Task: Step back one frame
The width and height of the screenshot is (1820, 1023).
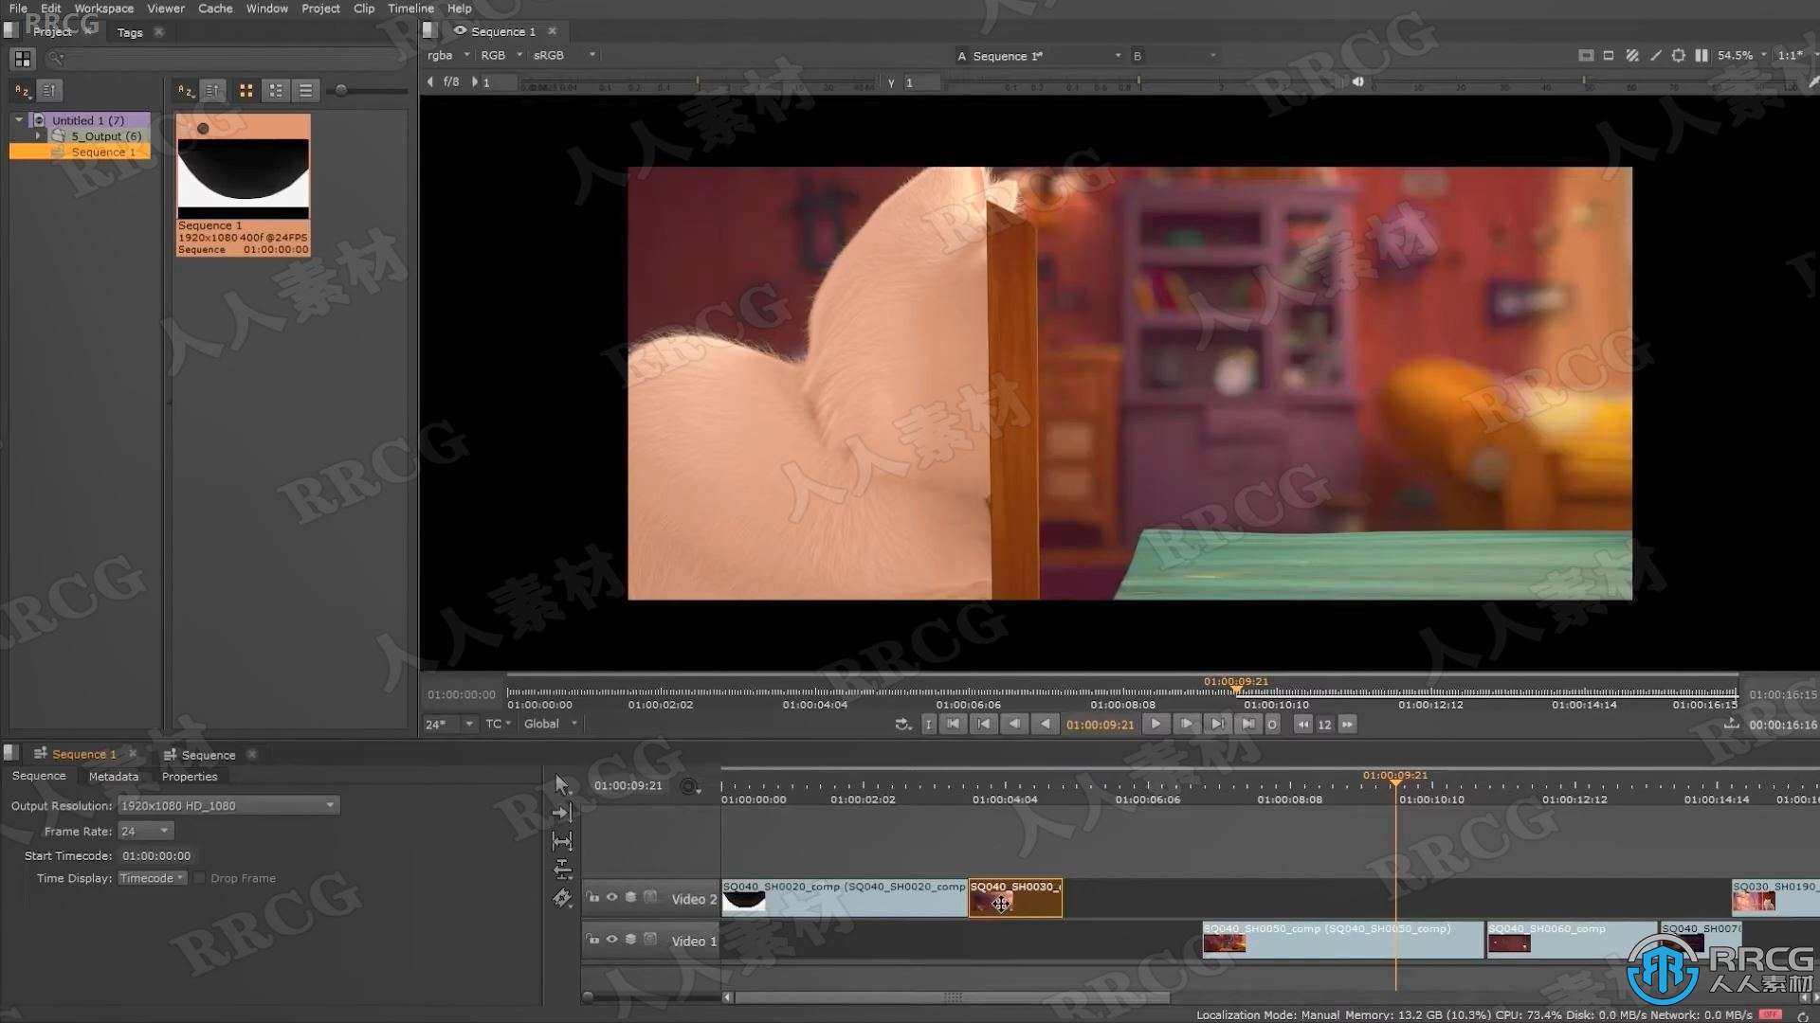Action: (1014, 725)
